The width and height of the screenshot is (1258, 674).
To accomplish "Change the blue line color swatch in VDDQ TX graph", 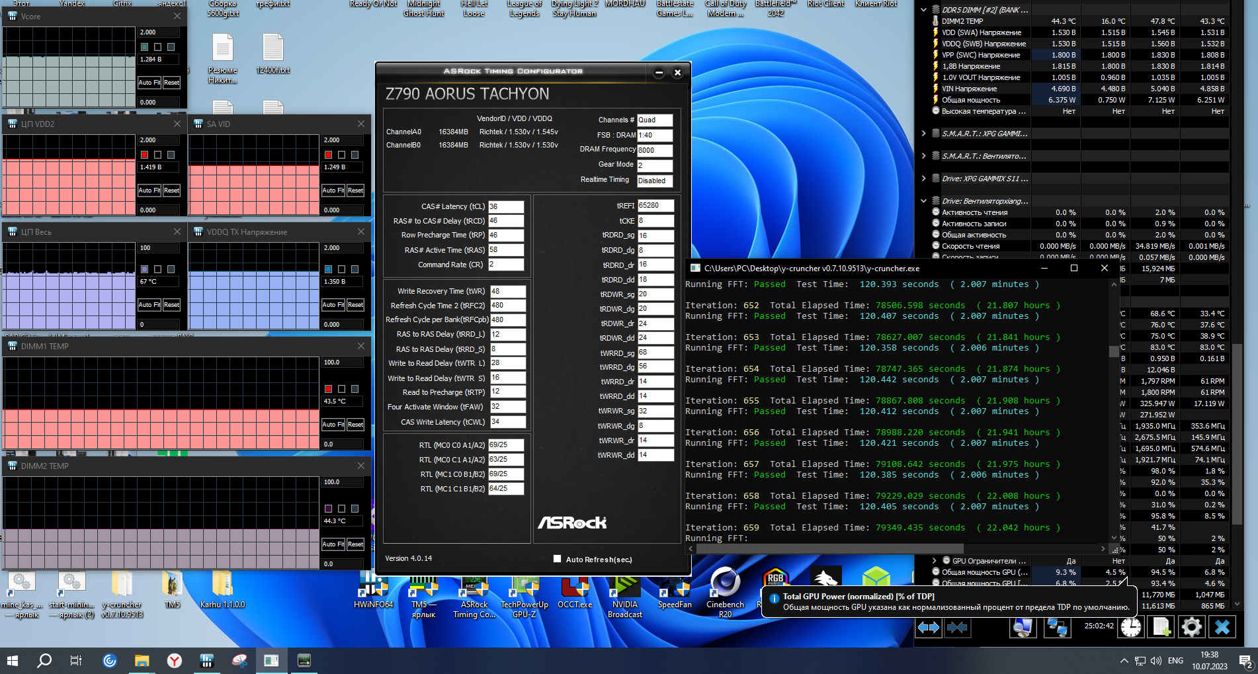I will pos(328,269).
